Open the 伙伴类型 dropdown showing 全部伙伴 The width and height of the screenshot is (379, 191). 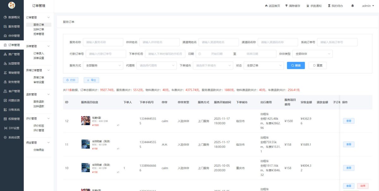click(312, 54)
